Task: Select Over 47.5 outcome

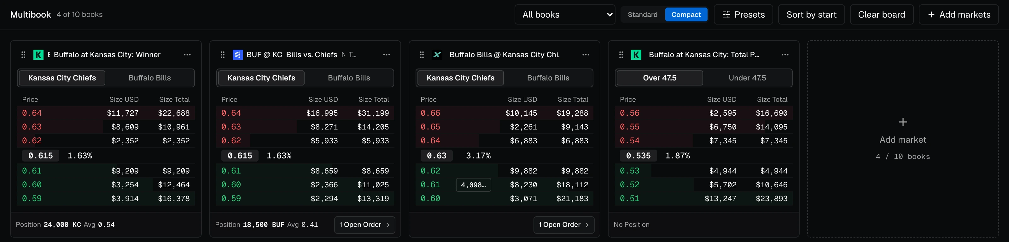Action: (660, 78)
